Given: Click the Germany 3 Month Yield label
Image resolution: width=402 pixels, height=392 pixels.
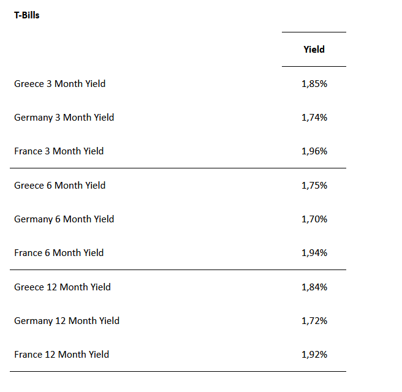Looking at the screenshot, I should click(64, 118).
